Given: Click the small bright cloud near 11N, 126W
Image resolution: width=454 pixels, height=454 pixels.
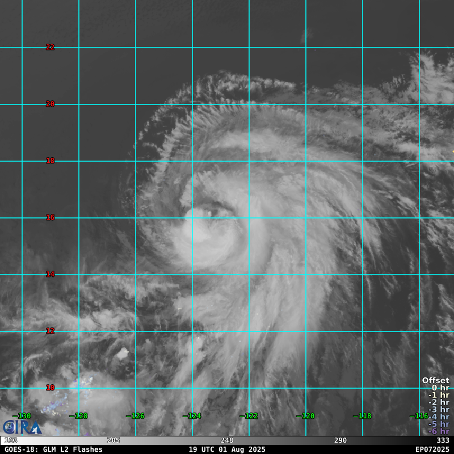Looking at the screenshot, I should point(121,354).
